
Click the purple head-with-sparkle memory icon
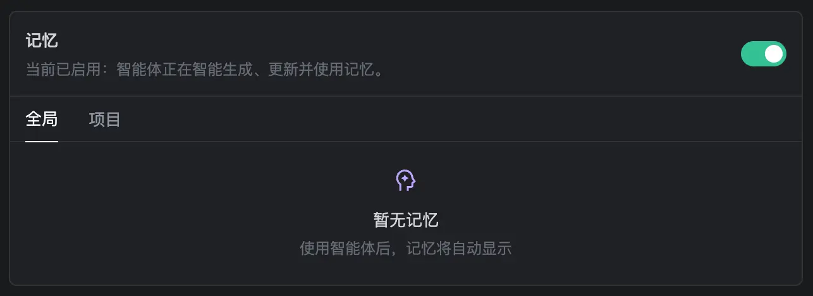coord(406,181)
